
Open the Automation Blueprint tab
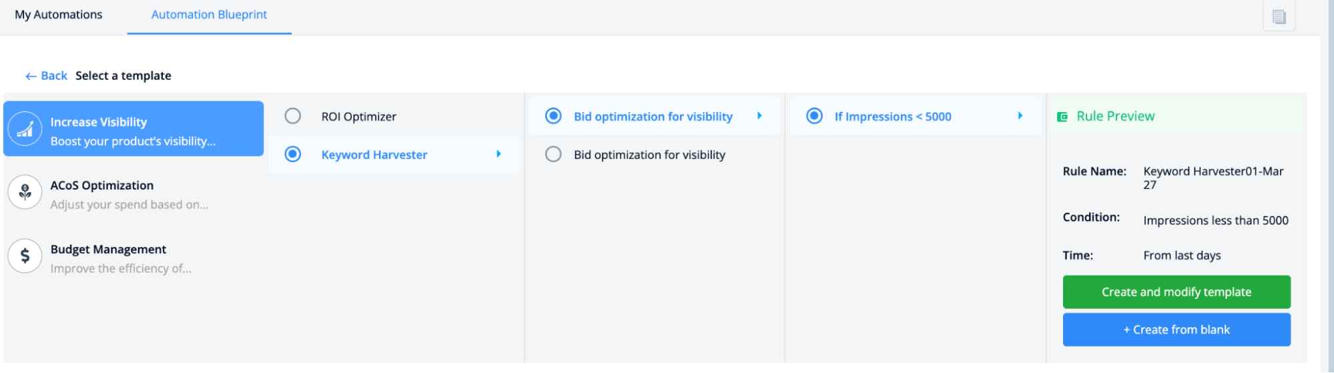pyautogui.click(x=209, y=15)
